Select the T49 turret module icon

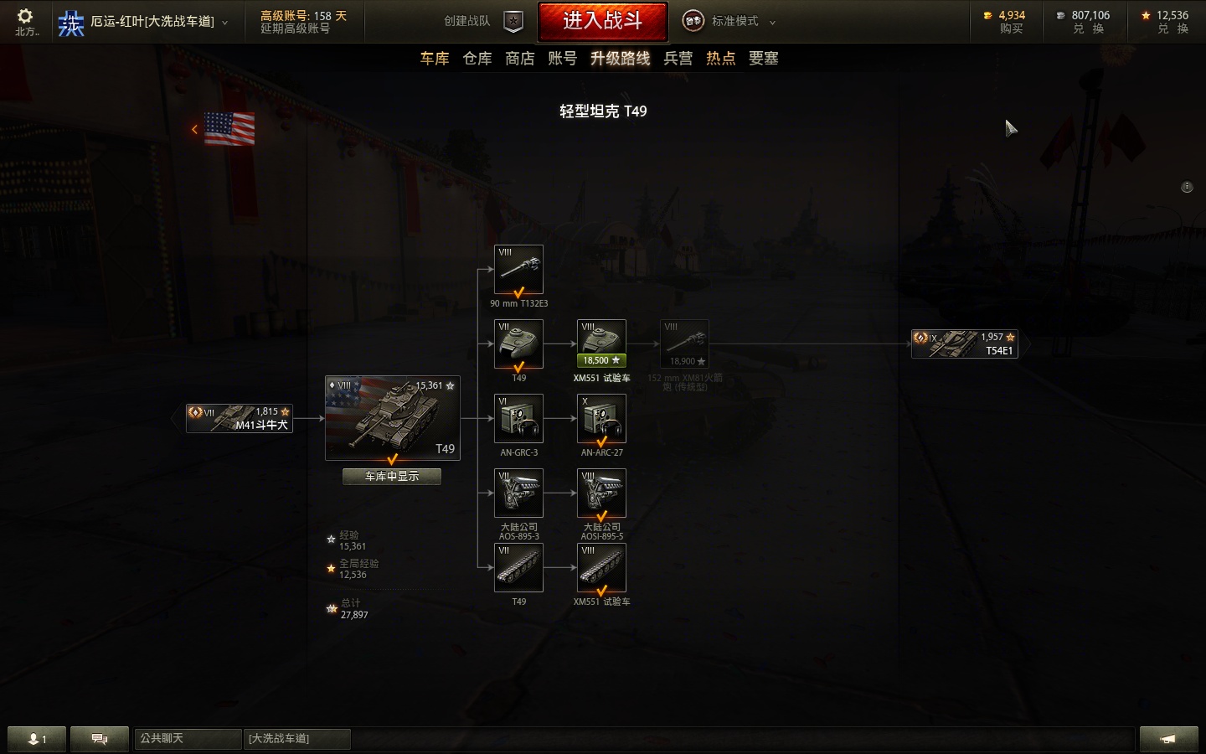pos(518,344)
